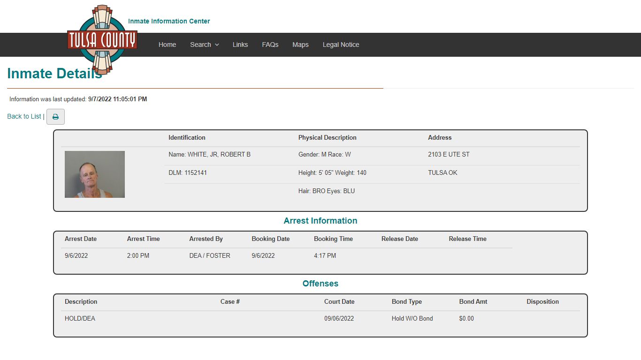Select the Description column header in Offenses

click(x=81, y=301)
